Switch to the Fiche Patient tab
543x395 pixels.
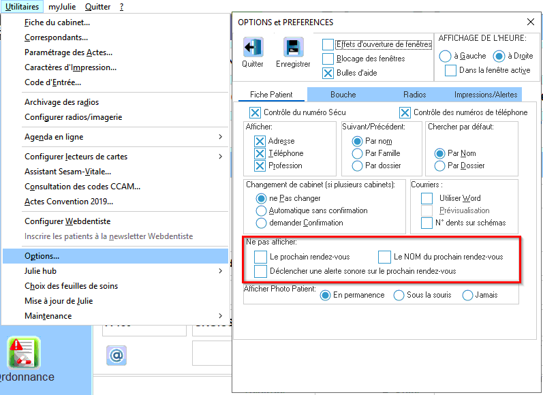tap(271, 95)
